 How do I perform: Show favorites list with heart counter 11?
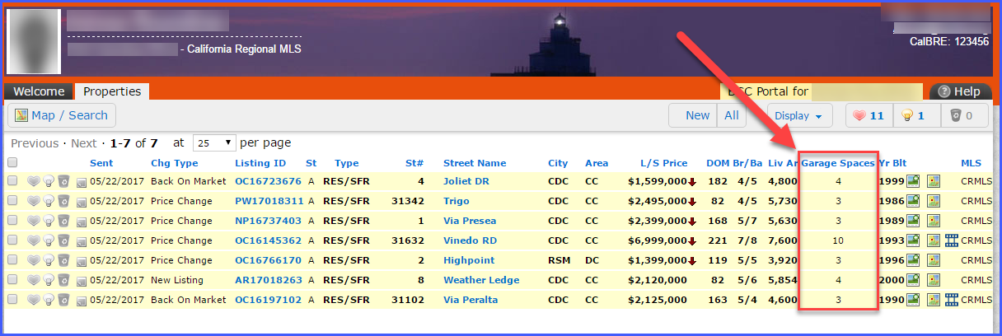(x=869, y=116)
